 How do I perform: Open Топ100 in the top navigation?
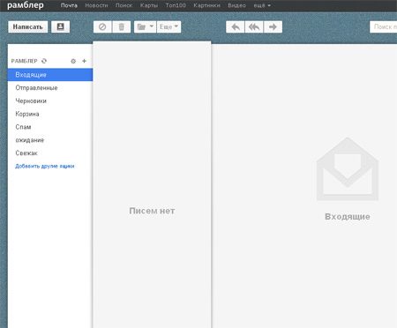[x=176, y=5]
